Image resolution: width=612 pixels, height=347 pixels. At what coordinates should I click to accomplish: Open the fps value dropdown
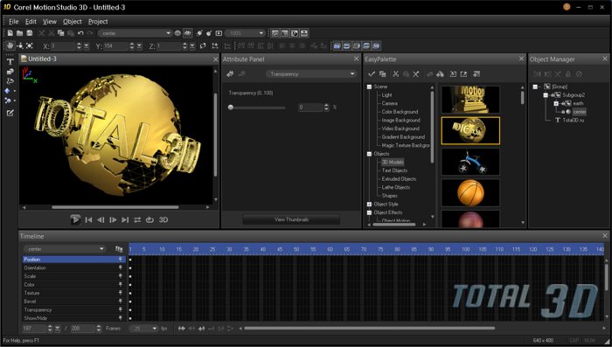(143, 329)
